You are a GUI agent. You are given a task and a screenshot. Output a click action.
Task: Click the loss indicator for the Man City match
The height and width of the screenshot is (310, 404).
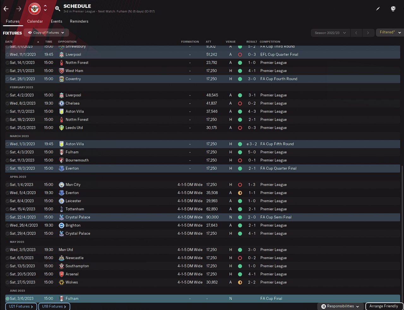pos(240,185)
